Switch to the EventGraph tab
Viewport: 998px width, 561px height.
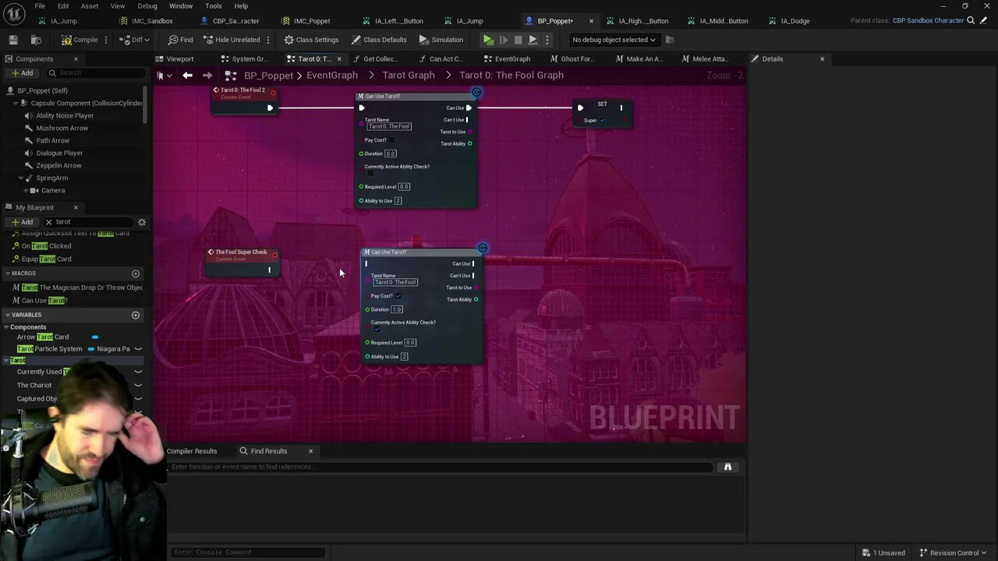512,59
